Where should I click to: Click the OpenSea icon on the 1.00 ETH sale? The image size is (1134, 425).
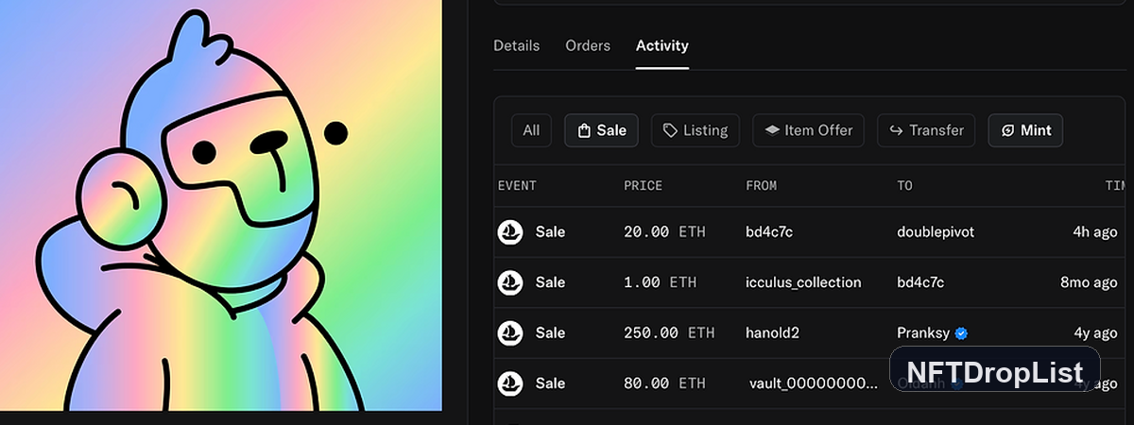[510, 282]
